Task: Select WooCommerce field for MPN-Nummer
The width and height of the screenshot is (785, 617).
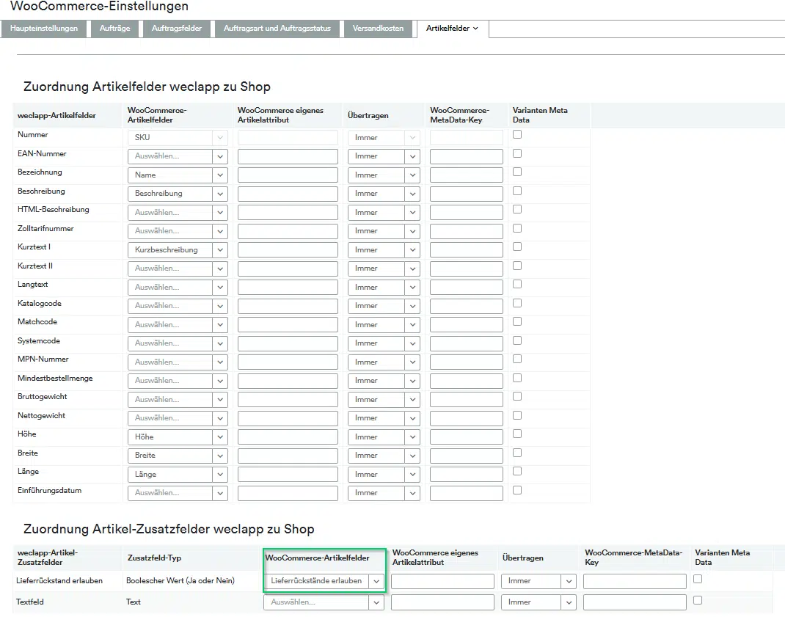Action: pos(178,362)
